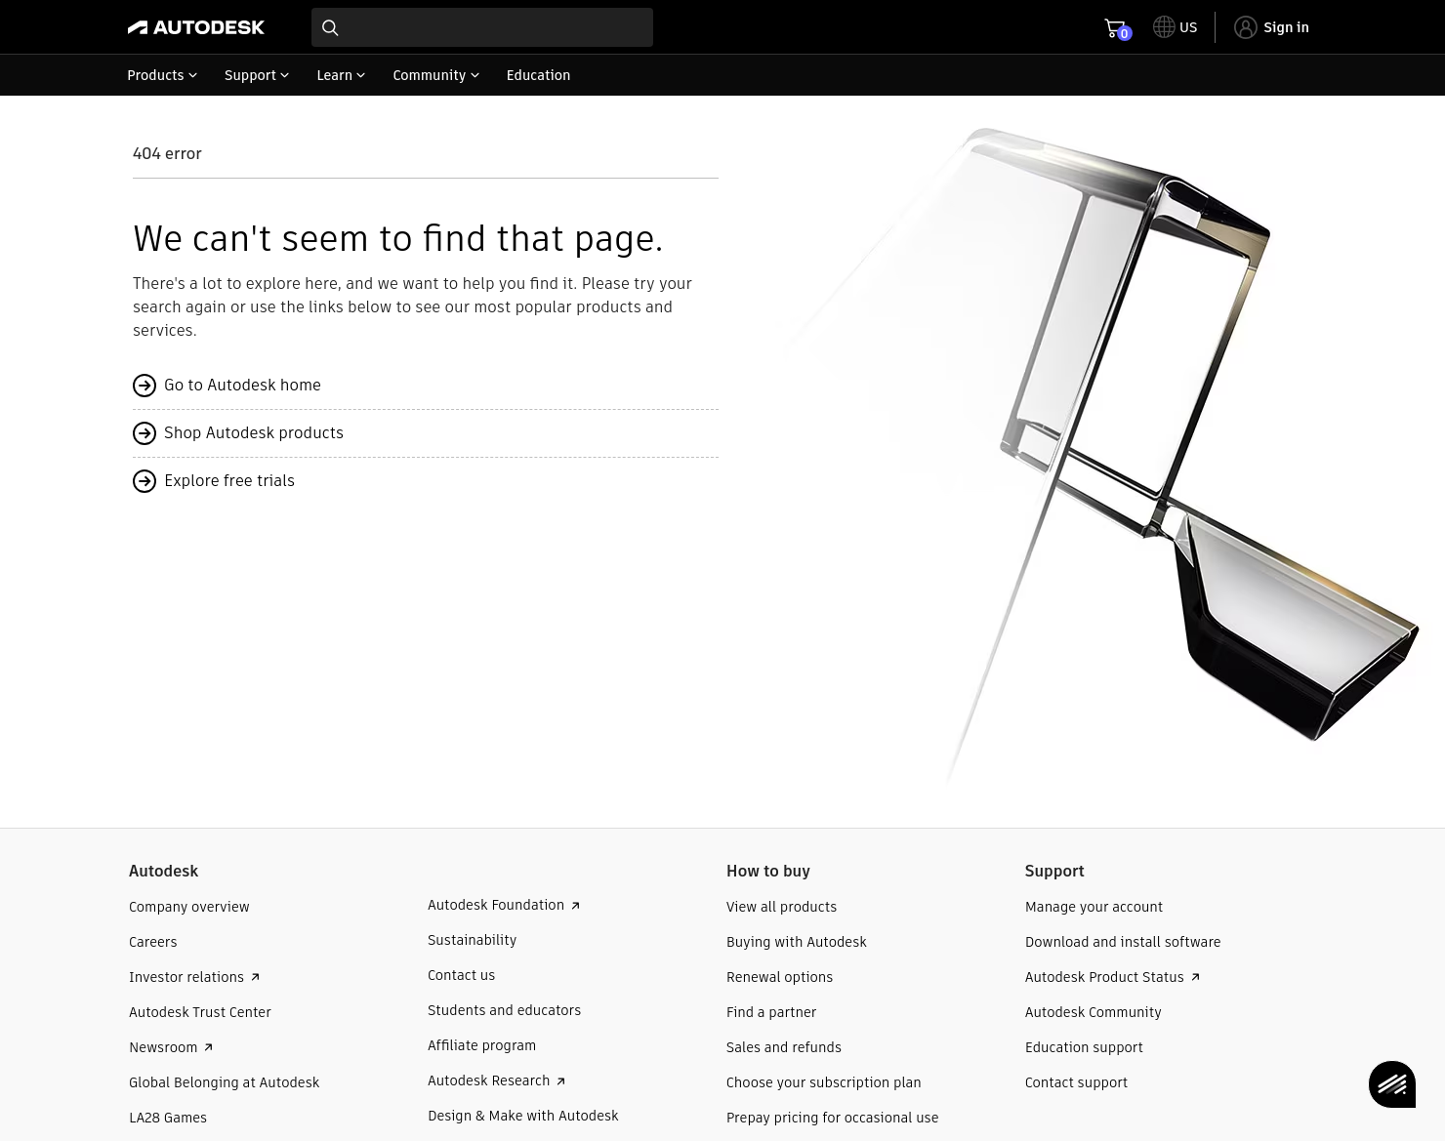Click Manage your account under Support

tap(1094, 907)
